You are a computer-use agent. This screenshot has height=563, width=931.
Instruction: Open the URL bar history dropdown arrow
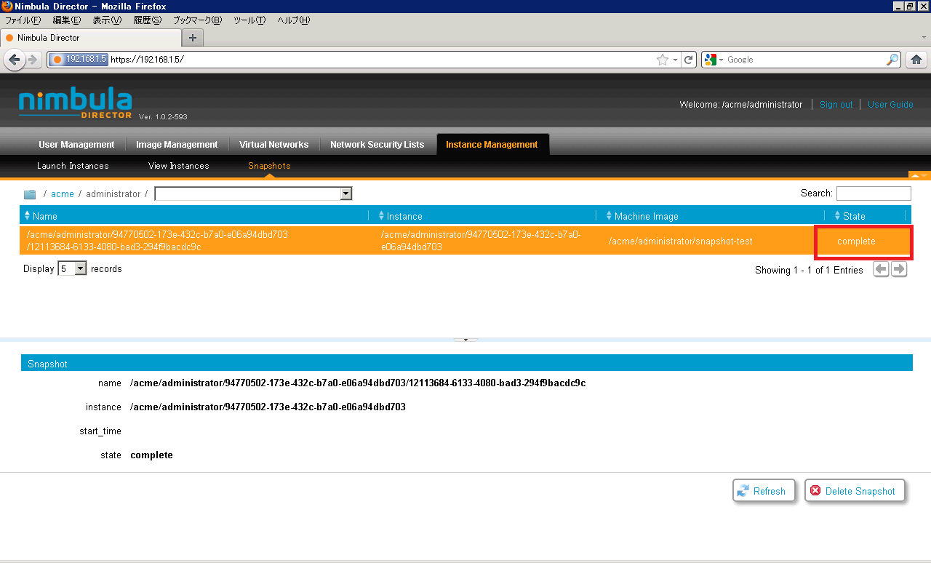click(675, 60)
